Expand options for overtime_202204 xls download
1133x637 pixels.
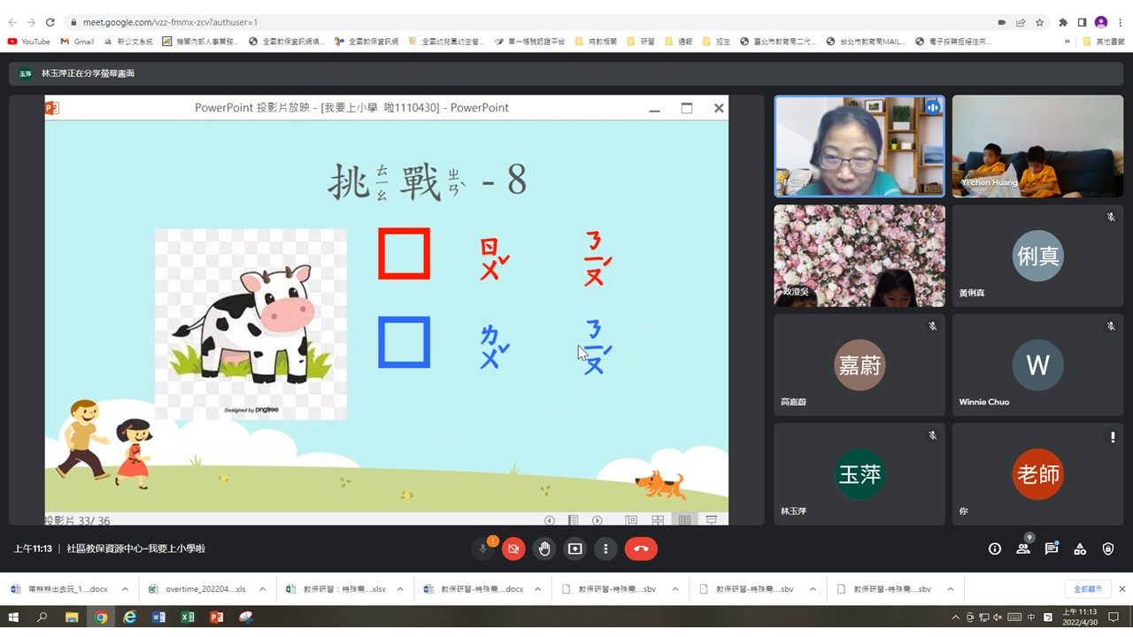coord(264,589)
